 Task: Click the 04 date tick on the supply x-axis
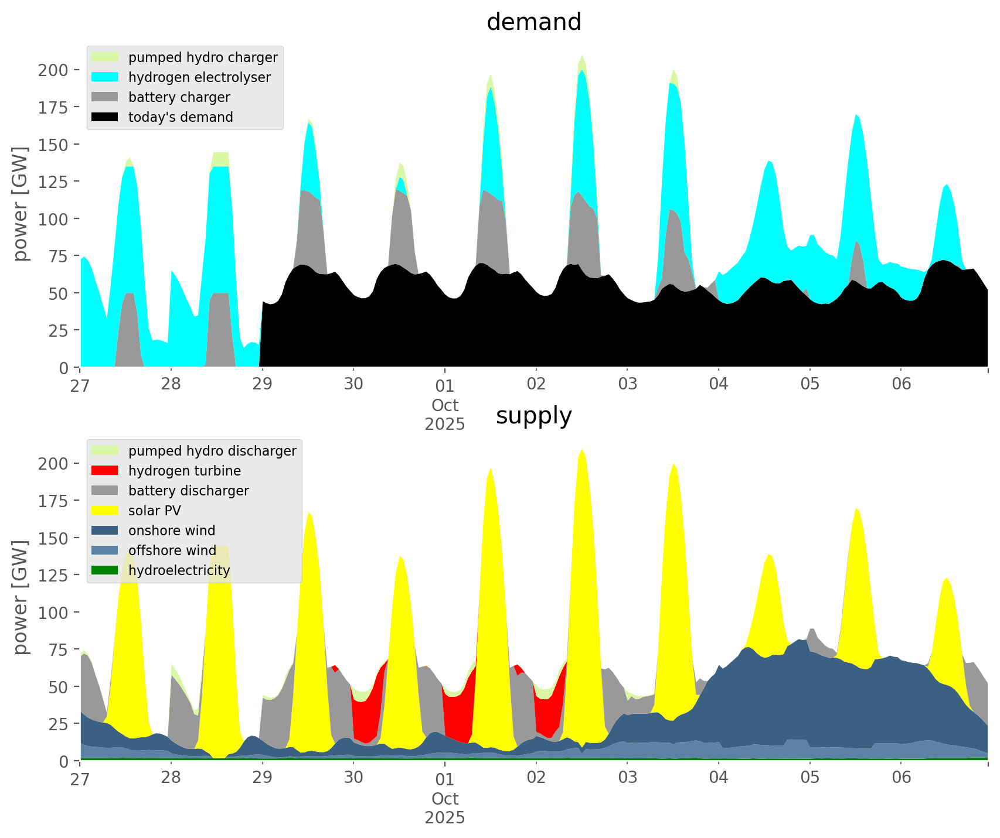tap(718, 778)
